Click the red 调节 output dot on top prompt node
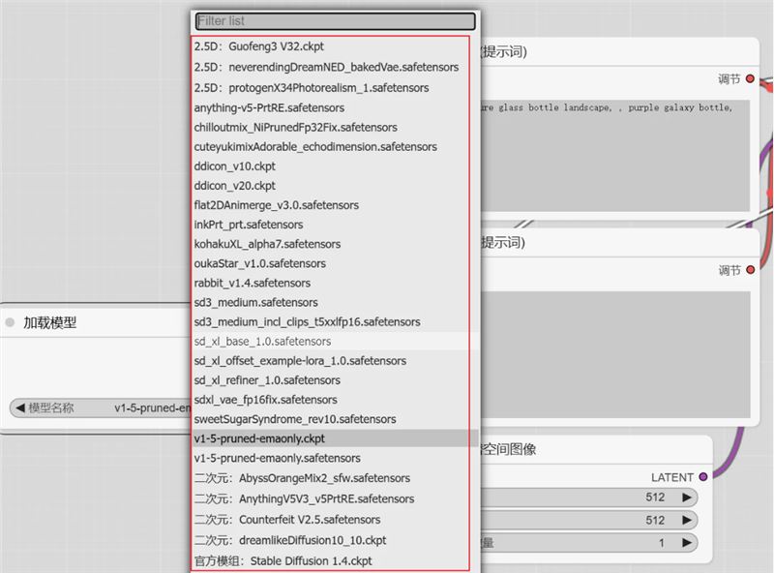The height and width of the screenshot is (573, 774). [x=750, y=78]
